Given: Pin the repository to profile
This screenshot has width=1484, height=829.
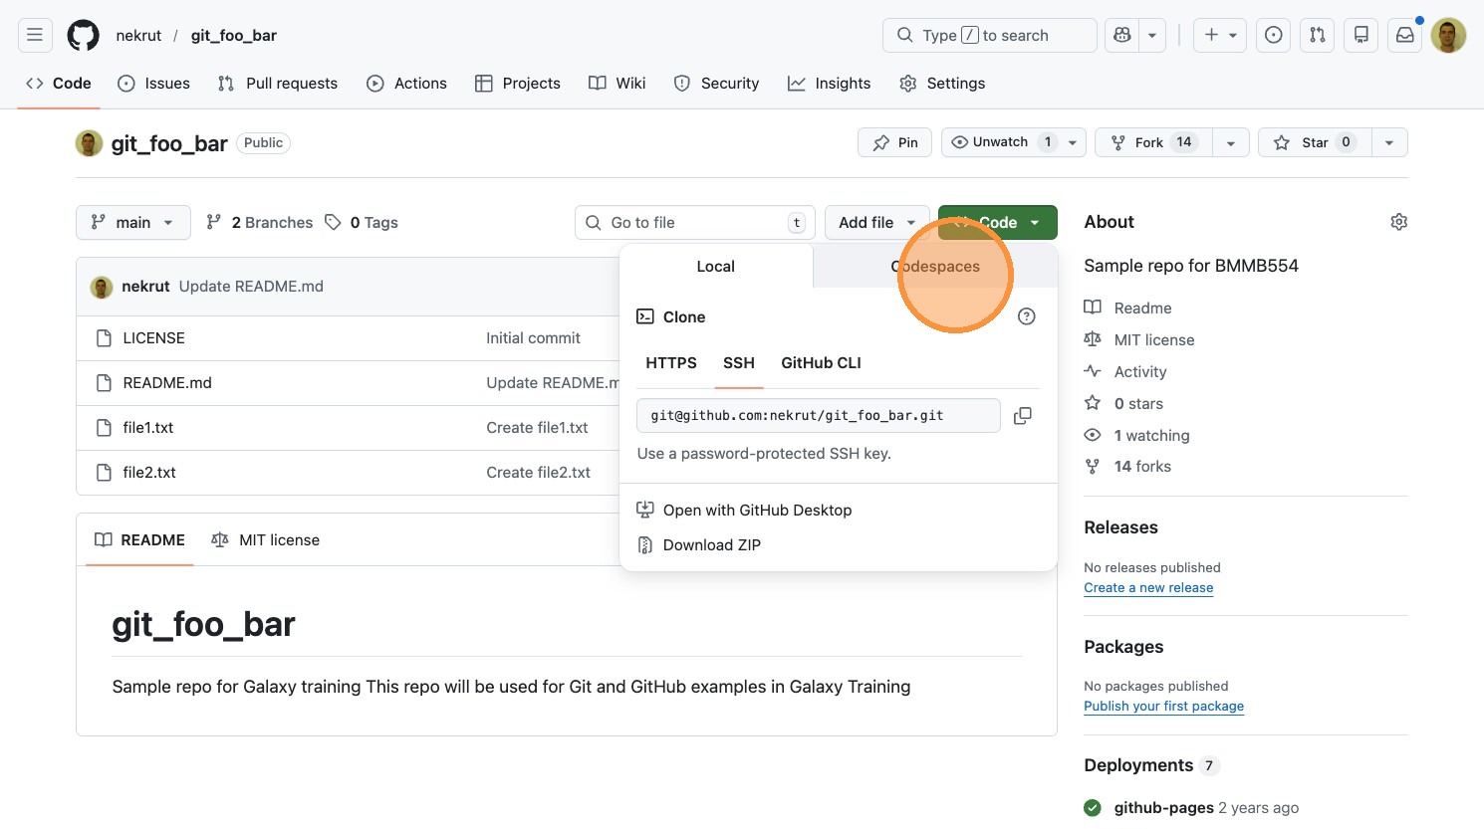Looking at the screenshot, I should (894, 142).
